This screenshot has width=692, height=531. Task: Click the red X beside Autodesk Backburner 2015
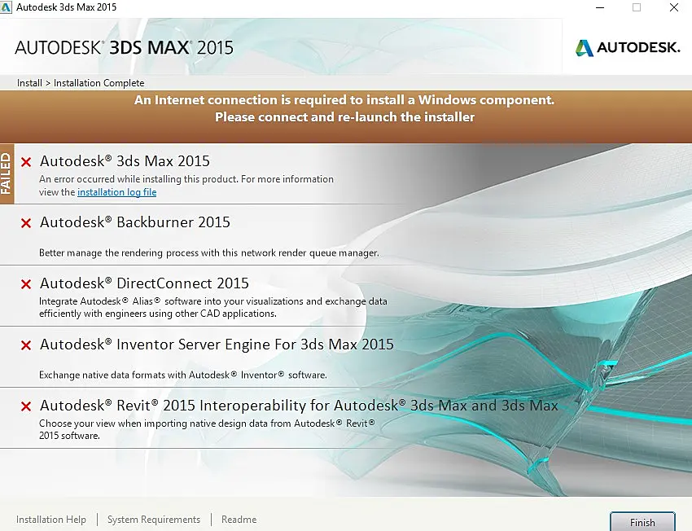[26, 223]
